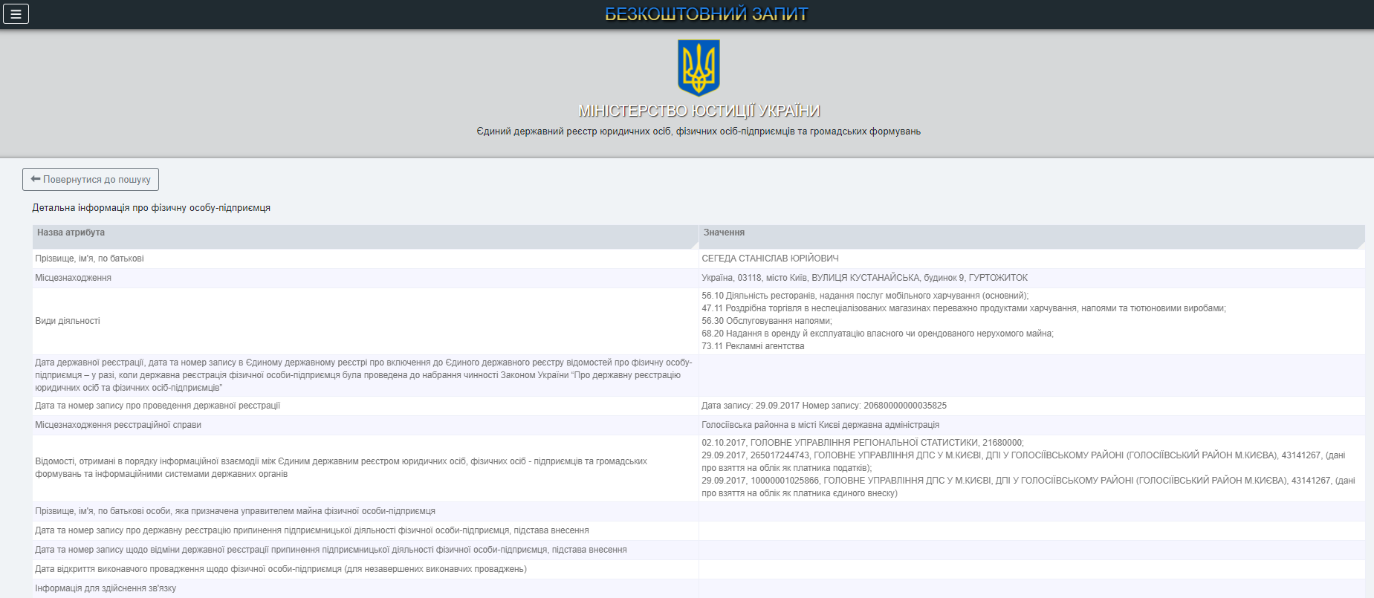Sort by the 'Значення' column header
The width and height of the screenshot is (1374, 598).
(724, 233)
